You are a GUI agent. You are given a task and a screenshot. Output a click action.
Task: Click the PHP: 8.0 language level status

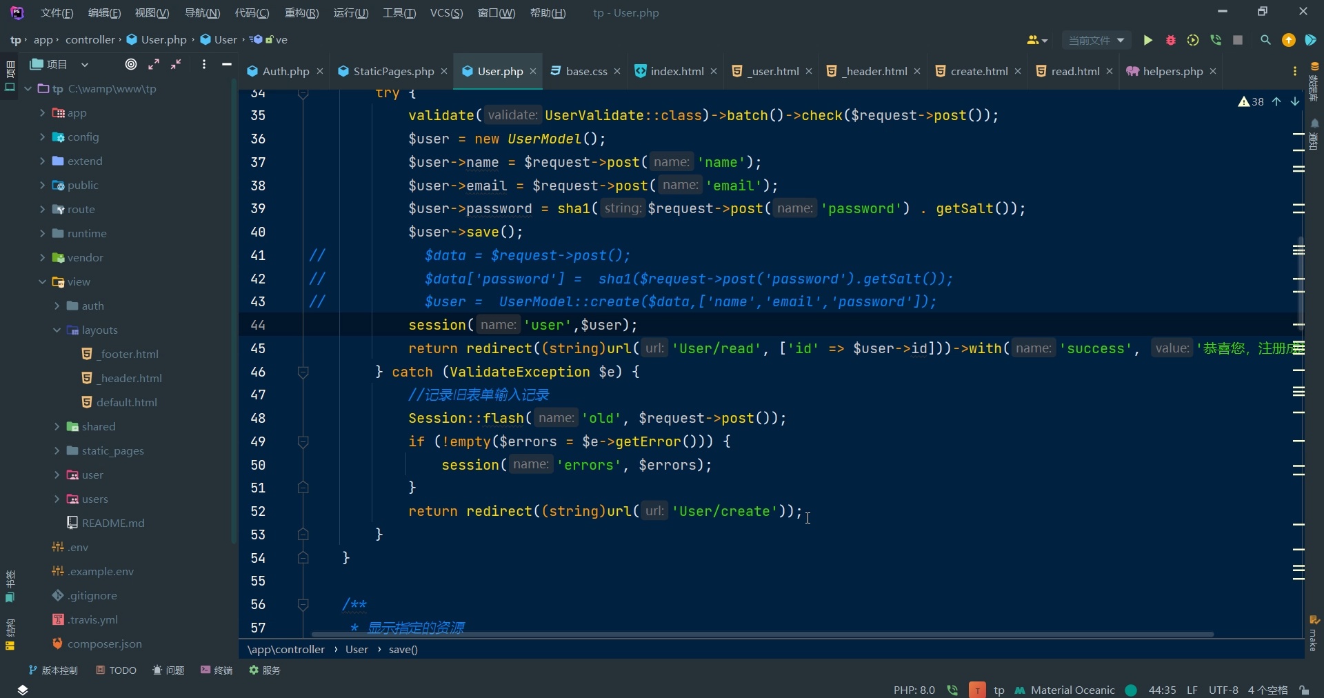[x=914, y=690]
